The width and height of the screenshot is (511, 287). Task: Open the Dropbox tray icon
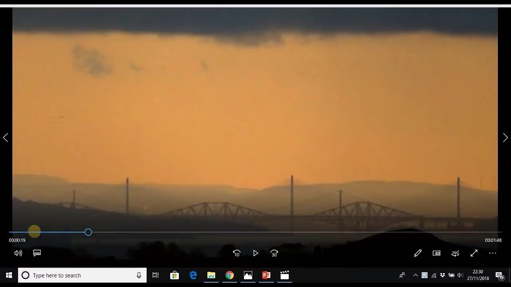click(443, 275)
